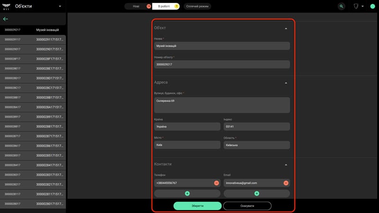Select object row 3000028317

33,175
